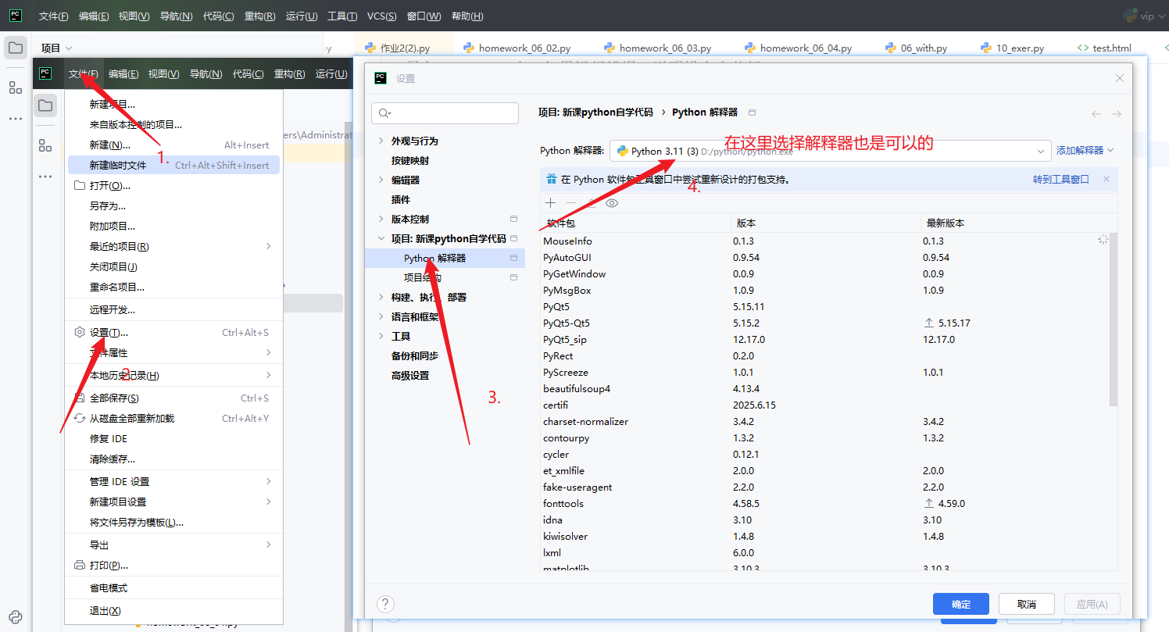This screenshot has height=632, width=1169.
Task: Toggle the eye icon for early releases
Action: (612, 203)
